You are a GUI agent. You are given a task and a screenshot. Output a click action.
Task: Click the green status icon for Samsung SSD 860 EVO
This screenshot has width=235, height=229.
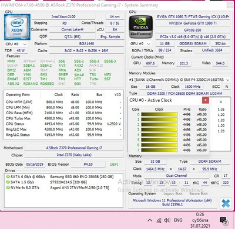point(8,177)
